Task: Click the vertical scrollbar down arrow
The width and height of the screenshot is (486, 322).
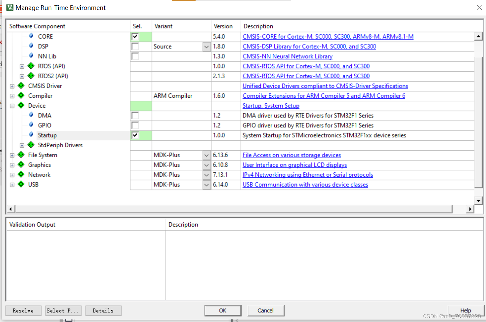Action: click(x=478, y=200)
